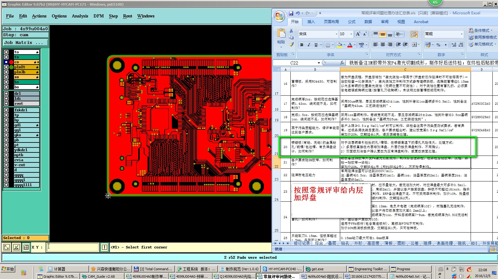Click the font color A icon
Image resolution: width=498 pixels, height=279 pixels.
[x=350, y=45]
